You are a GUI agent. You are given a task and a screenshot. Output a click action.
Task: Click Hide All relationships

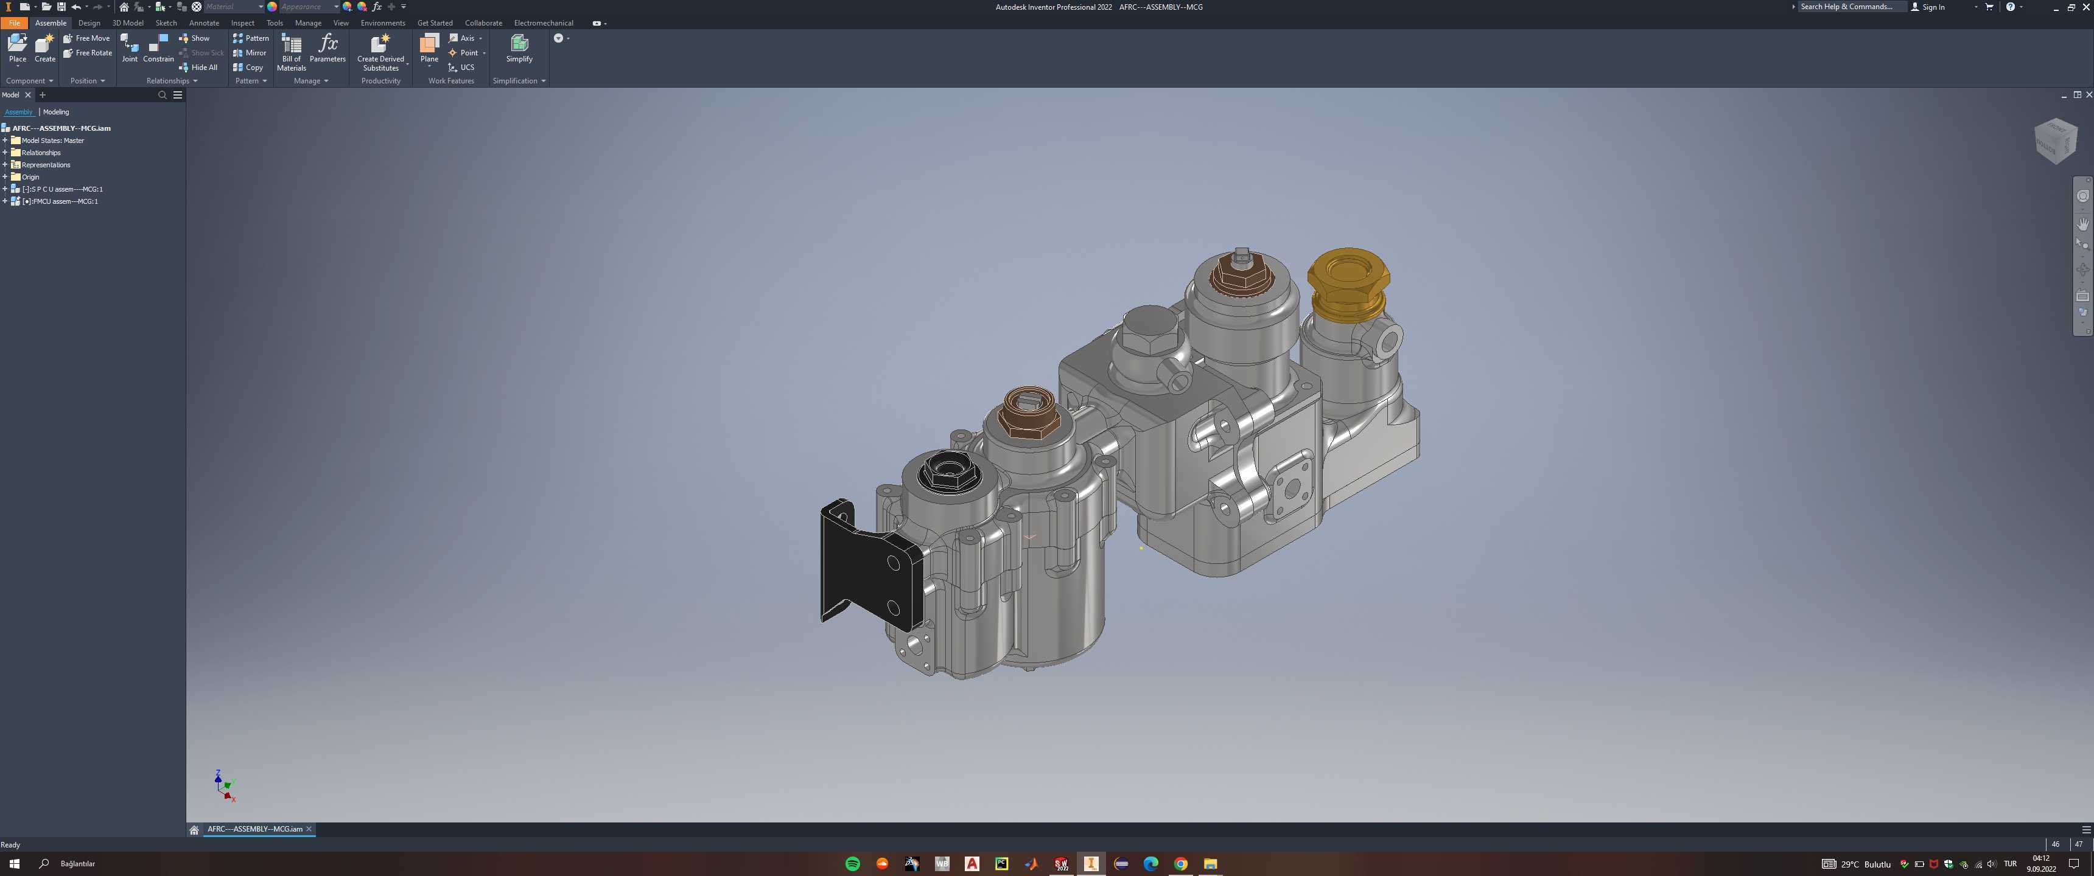[198, 68]
